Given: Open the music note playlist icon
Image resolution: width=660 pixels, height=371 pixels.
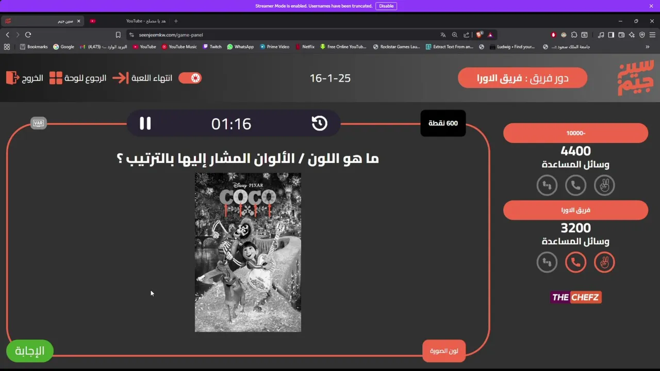Looking at the screenshot, I should (601, 35).
